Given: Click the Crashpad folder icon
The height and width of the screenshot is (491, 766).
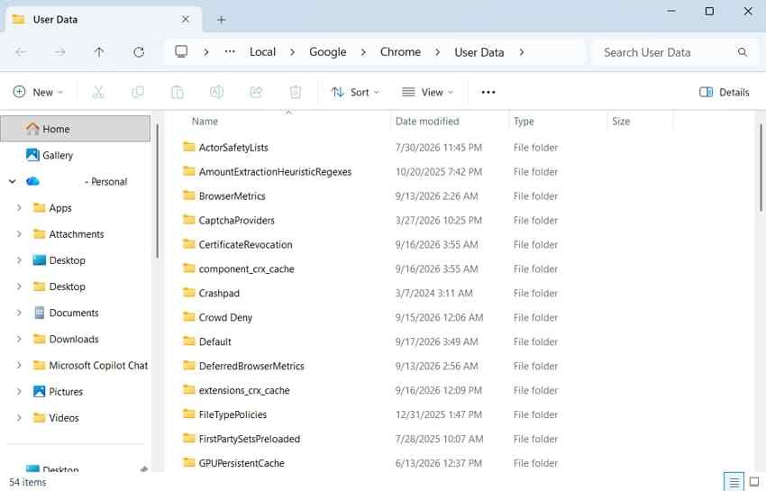Looking at the screenshot, I should coord(189,292).
